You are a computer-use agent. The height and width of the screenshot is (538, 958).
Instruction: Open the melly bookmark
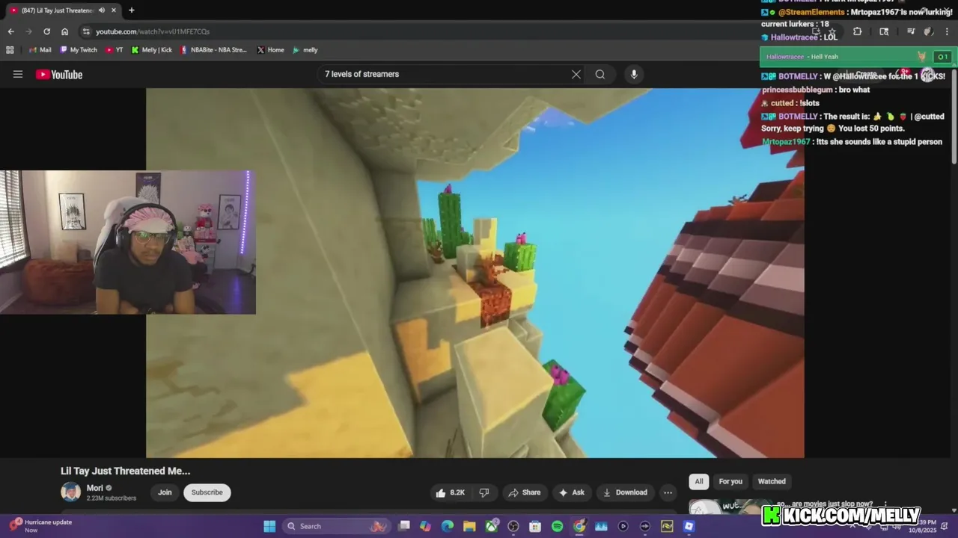pyautogui.click(x=305, y=50)
